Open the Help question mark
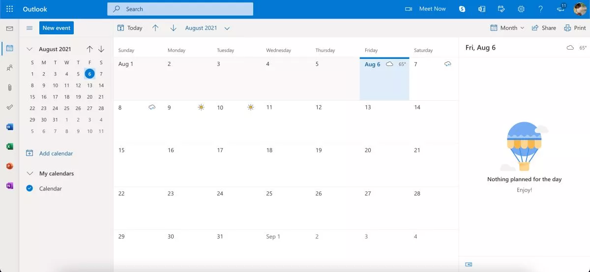The height and width of the screenshot is (272, 590). [x=541, y=9]
